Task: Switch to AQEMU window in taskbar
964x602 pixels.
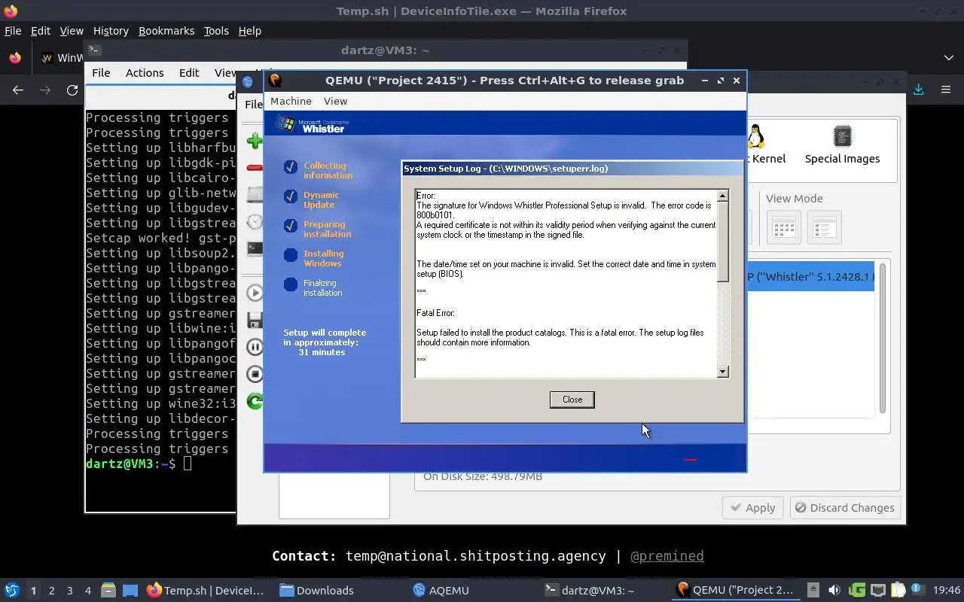Action: (441, 591)
